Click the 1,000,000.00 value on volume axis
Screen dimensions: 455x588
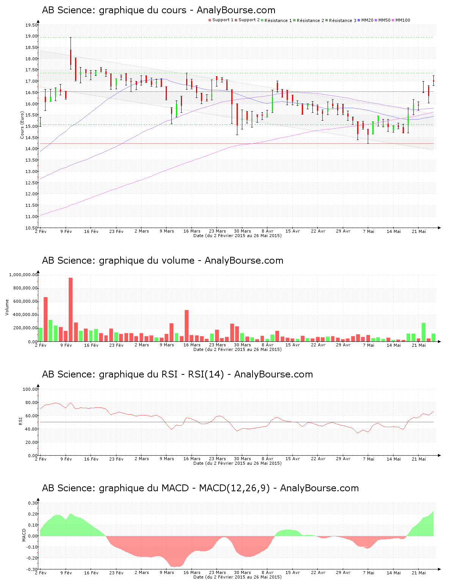(x=23, y=275)
